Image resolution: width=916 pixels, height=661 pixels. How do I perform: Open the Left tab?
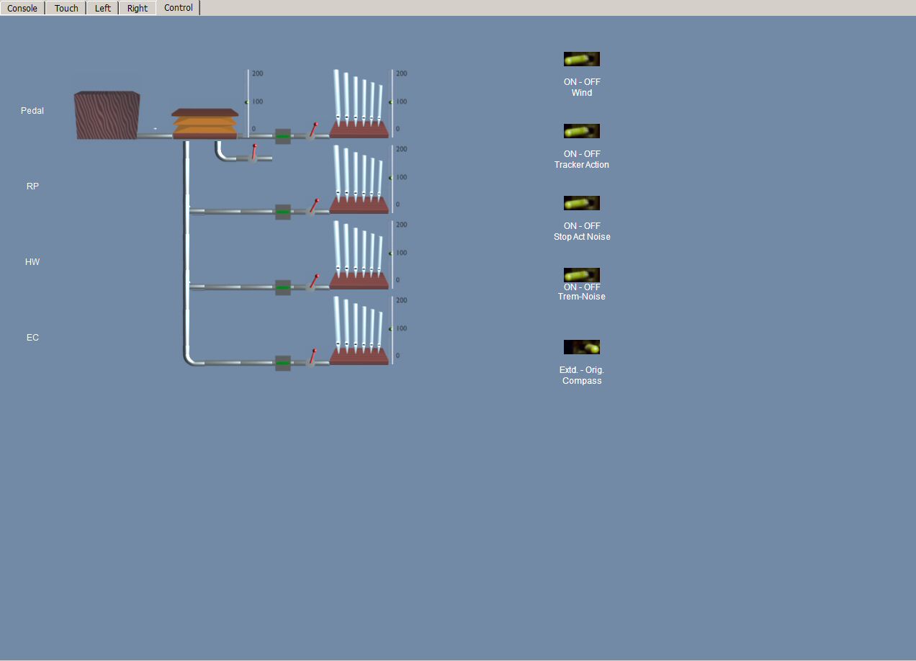pyautogui.click(x=103, y=8)
